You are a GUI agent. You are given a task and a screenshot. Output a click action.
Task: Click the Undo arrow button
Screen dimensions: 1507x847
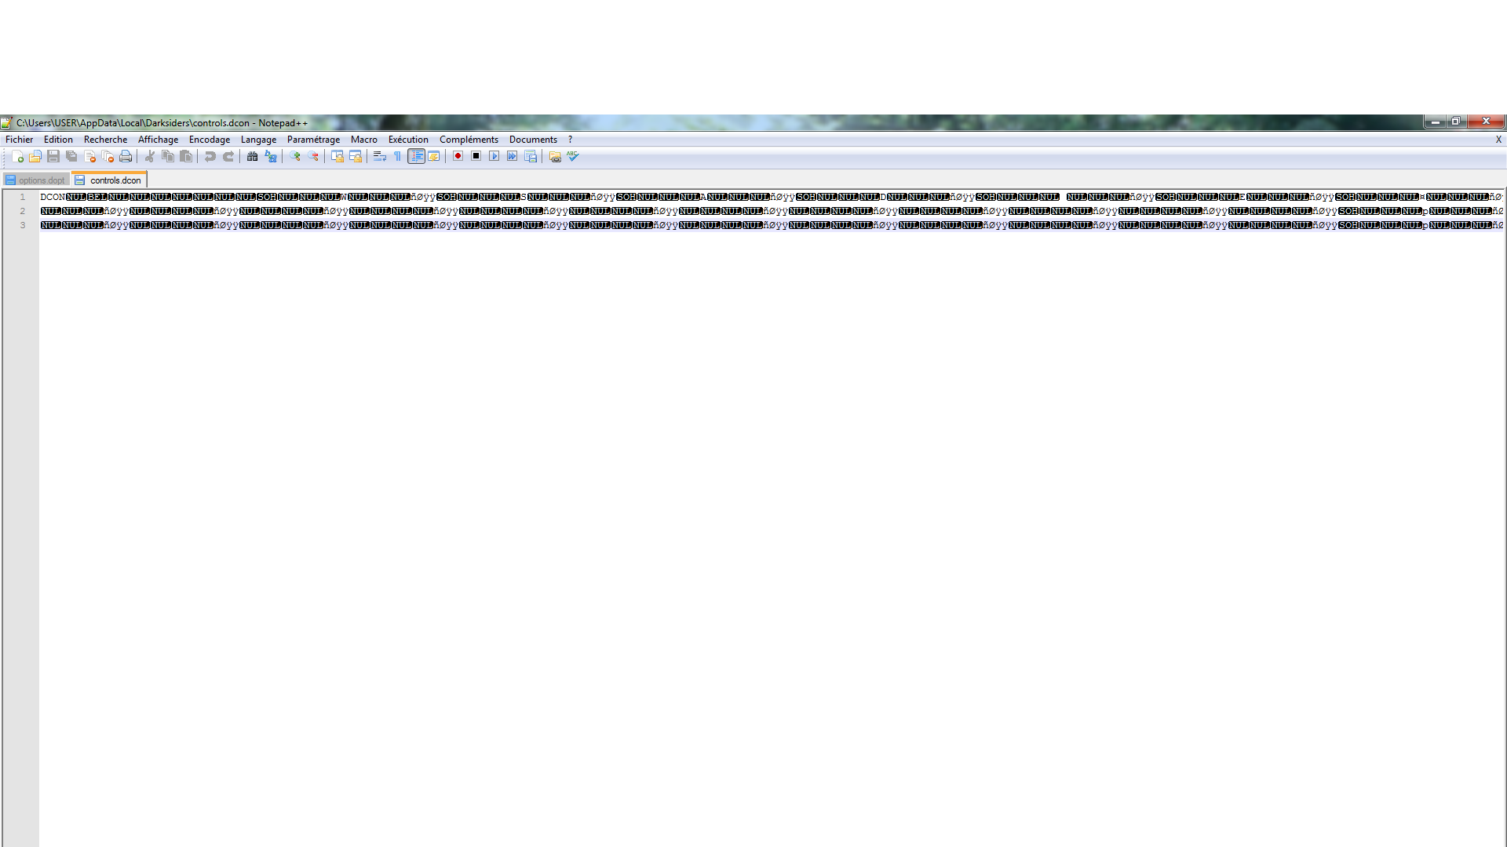point(210,157)
